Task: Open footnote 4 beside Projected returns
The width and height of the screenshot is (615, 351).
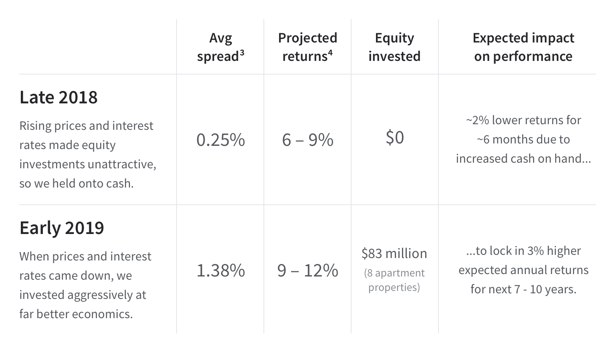Action: pos(330,52)
